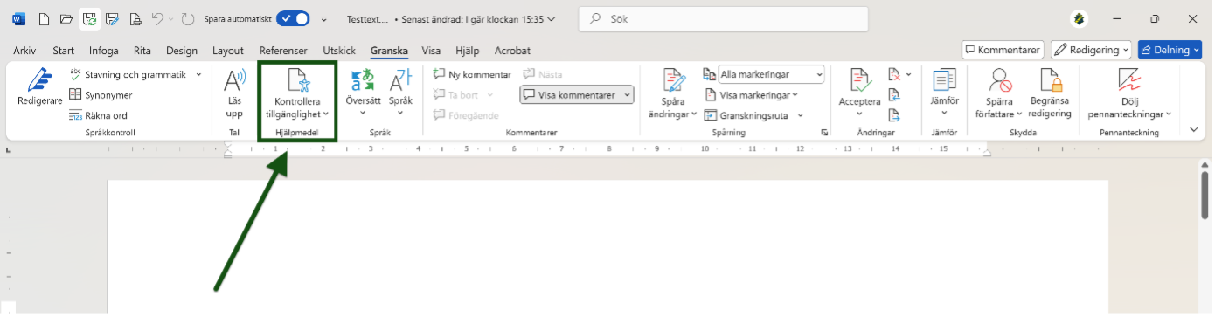Go to the previous change icon
Image resolution: width=1215 pixels, height=317 pixels.
tap(894, 95)
